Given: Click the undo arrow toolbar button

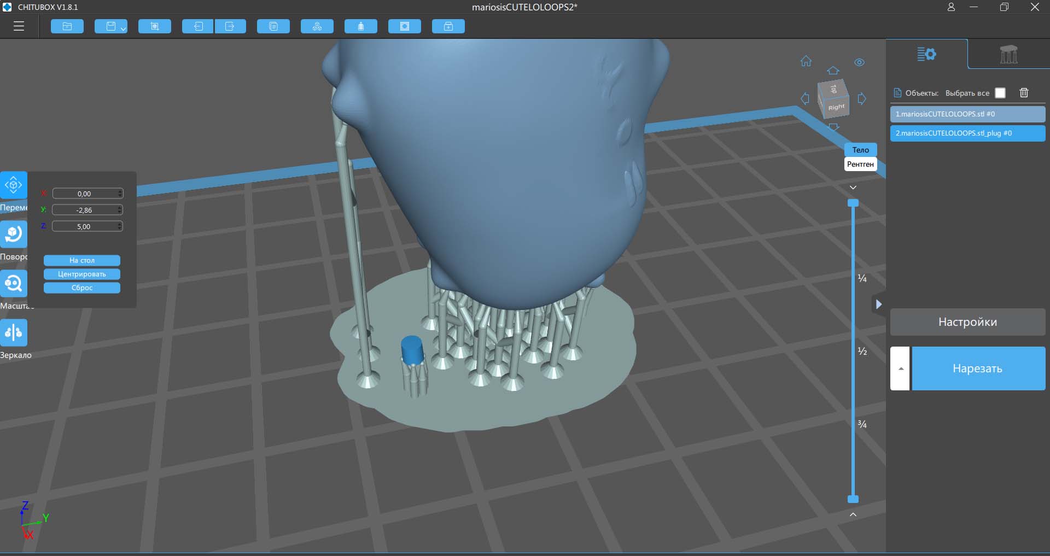Looking at the screenshot, I should point(198,26).
